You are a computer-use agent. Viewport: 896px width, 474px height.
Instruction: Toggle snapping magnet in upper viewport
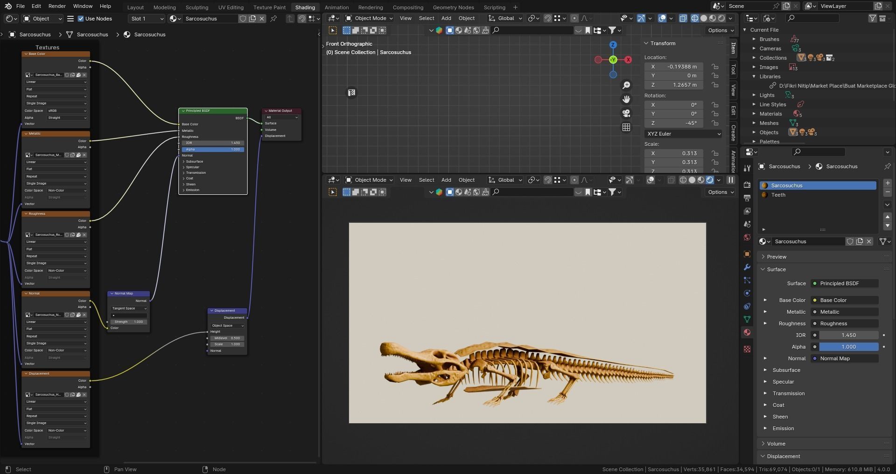tap(548, 18)
